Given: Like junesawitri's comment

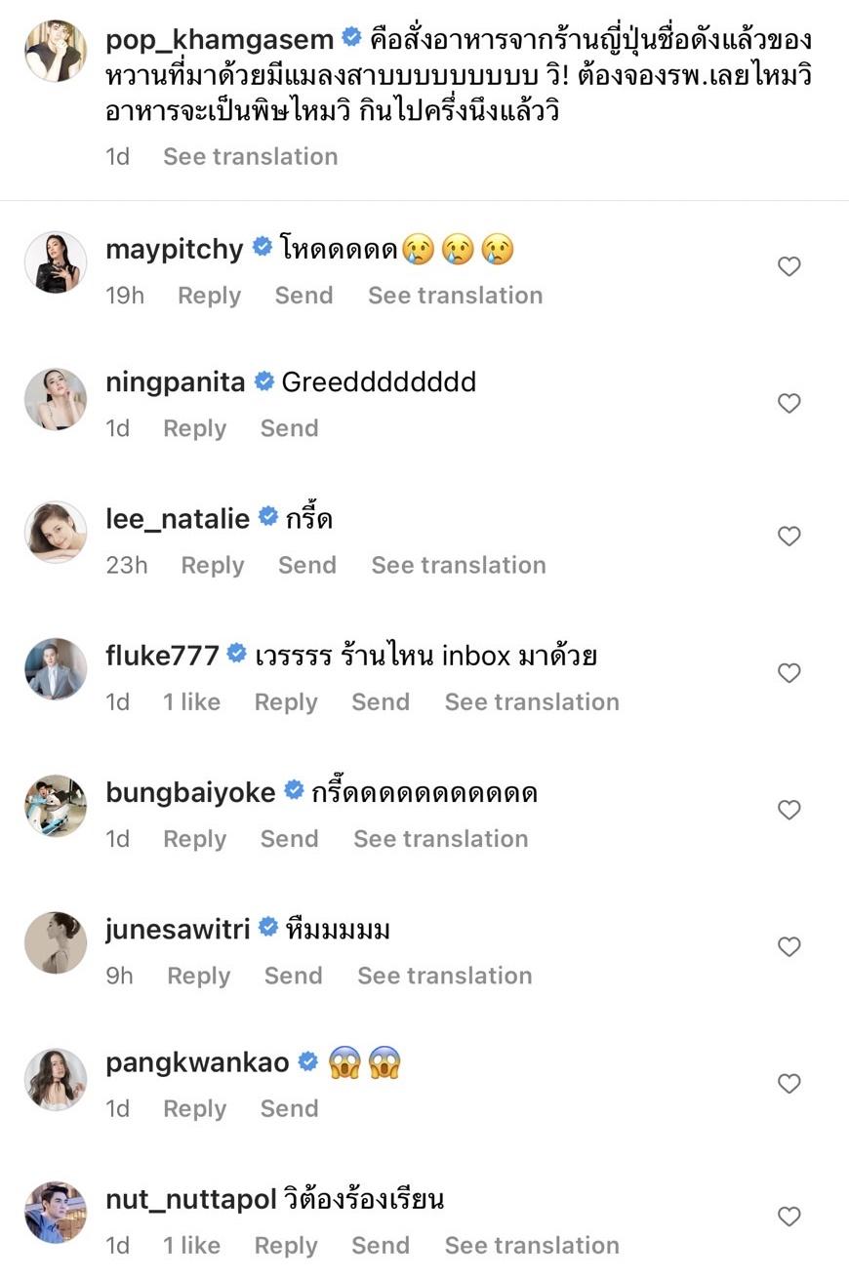Looking at the screenshot, I should [x=788, y=946].
